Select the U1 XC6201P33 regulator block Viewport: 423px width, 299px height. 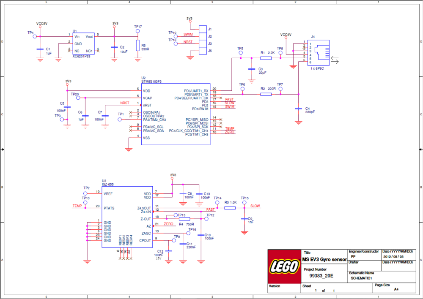pyautogui.click(x=83, y=44)
